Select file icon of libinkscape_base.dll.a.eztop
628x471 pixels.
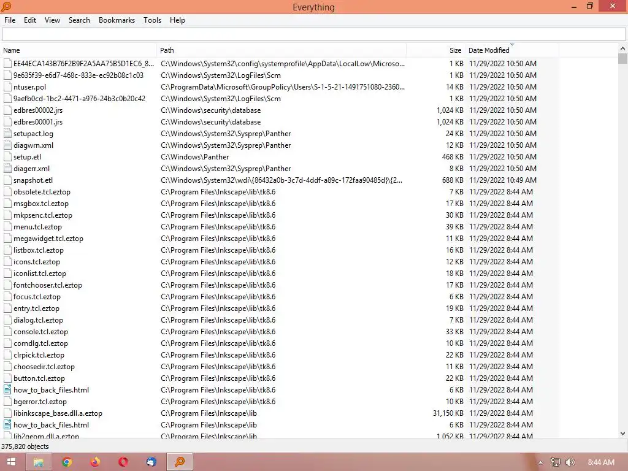tap(7, 413)
